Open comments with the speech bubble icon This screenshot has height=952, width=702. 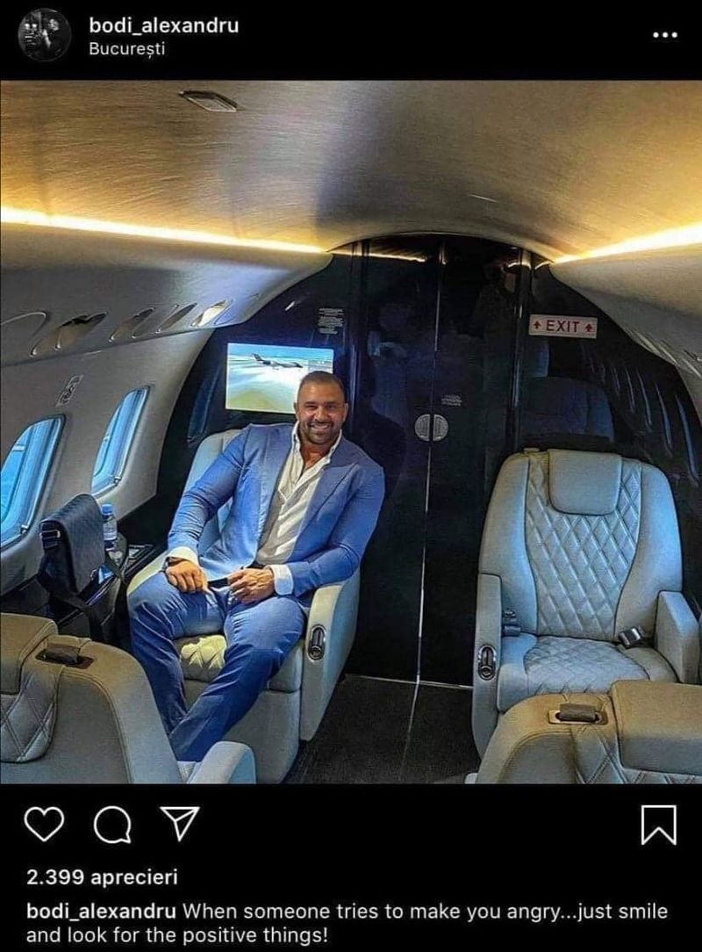pyautogui.click(x=112, y=826)
